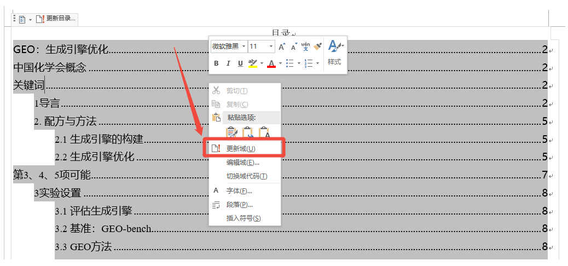
Task: Select the format painter brush
Action: 317,47
